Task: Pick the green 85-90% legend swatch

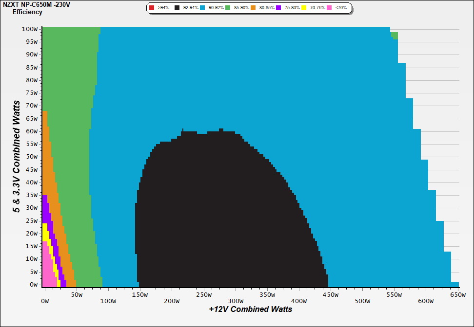Action: (228, 8)
